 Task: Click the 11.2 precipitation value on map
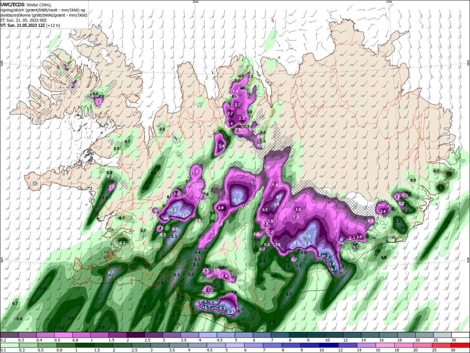(x=325, y=256)
